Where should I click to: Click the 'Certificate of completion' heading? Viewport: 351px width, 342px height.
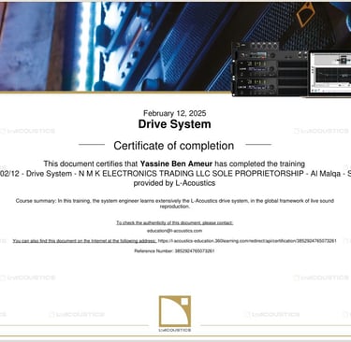[174, 146]
